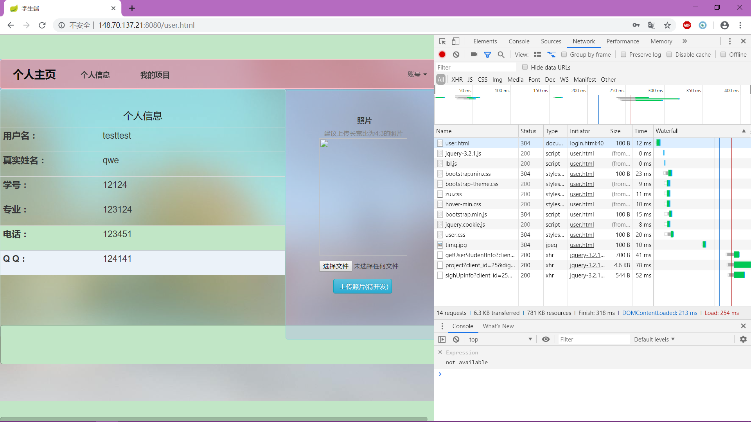Expand the 账号 account dropdown
The image size is (751, 422).
417,74
